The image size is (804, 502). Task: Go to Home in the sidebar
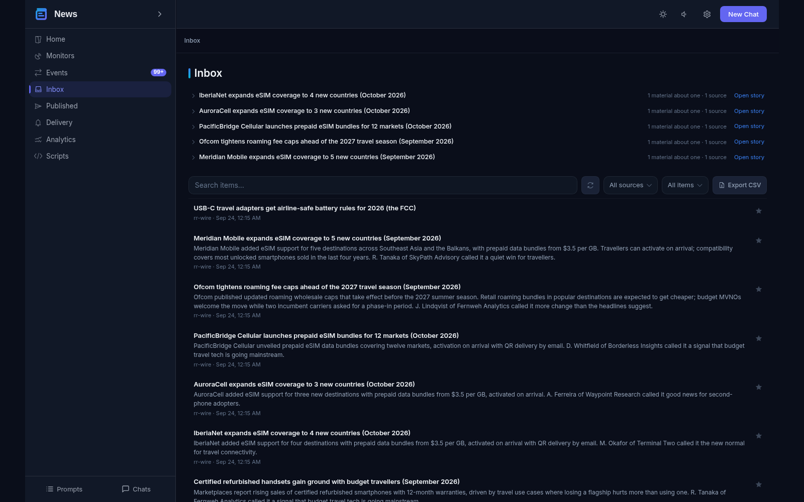pyautogui.click(x=100, y=39)
